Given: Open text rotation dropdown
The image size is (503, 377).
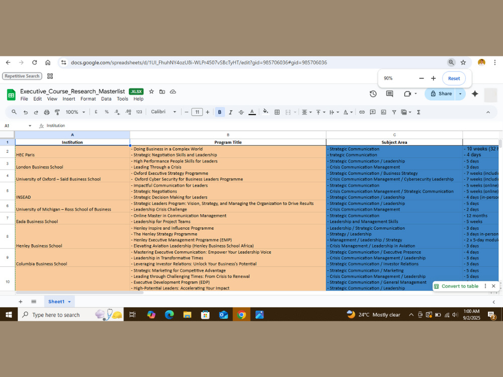Looking at the screenshot, I should point(348,112).
